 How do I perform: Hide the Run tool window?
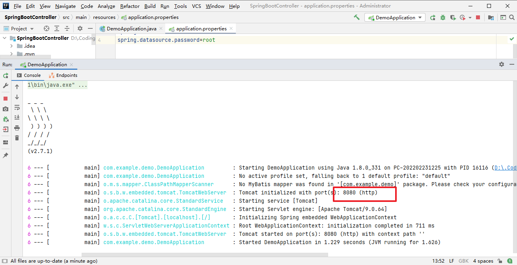(511, 64)
